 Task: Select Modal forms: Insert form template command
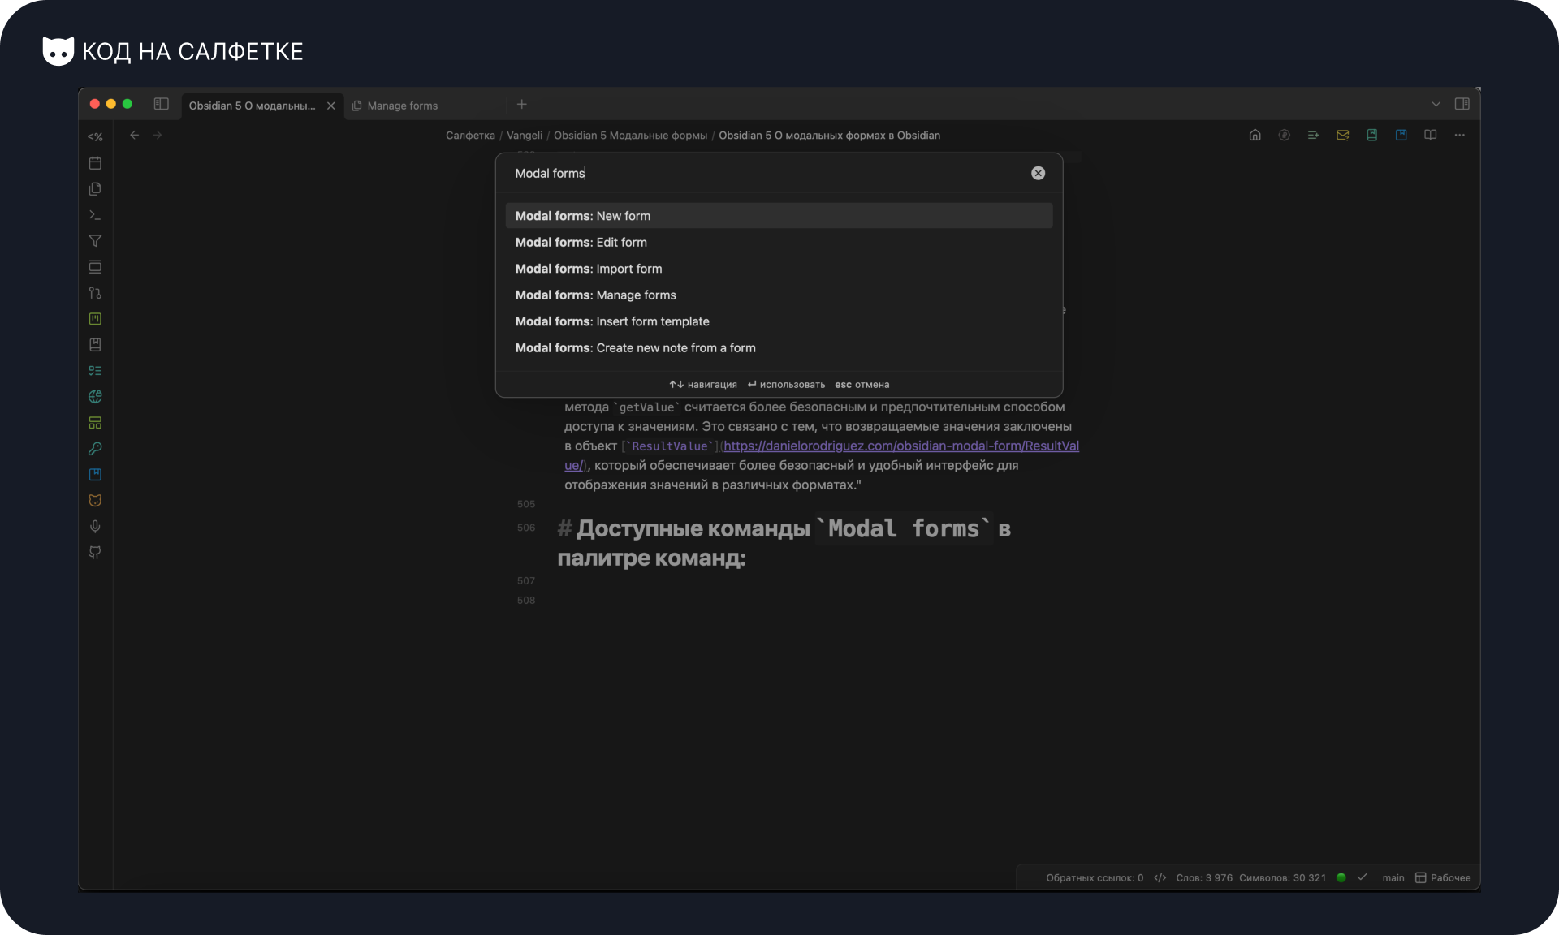pos(779,321)
